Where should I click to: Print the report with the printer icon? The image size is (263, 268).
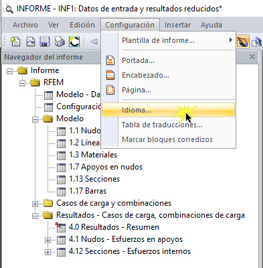(x=60, y=42)
